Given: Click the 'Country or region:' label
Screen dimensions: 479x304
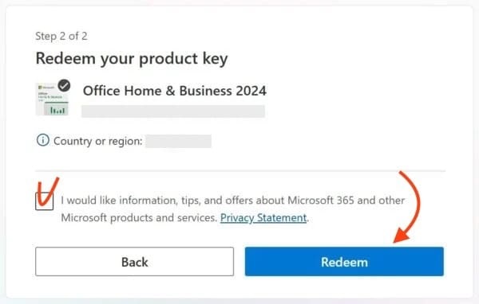Looking at the screenshot, I should coord(98,141).
